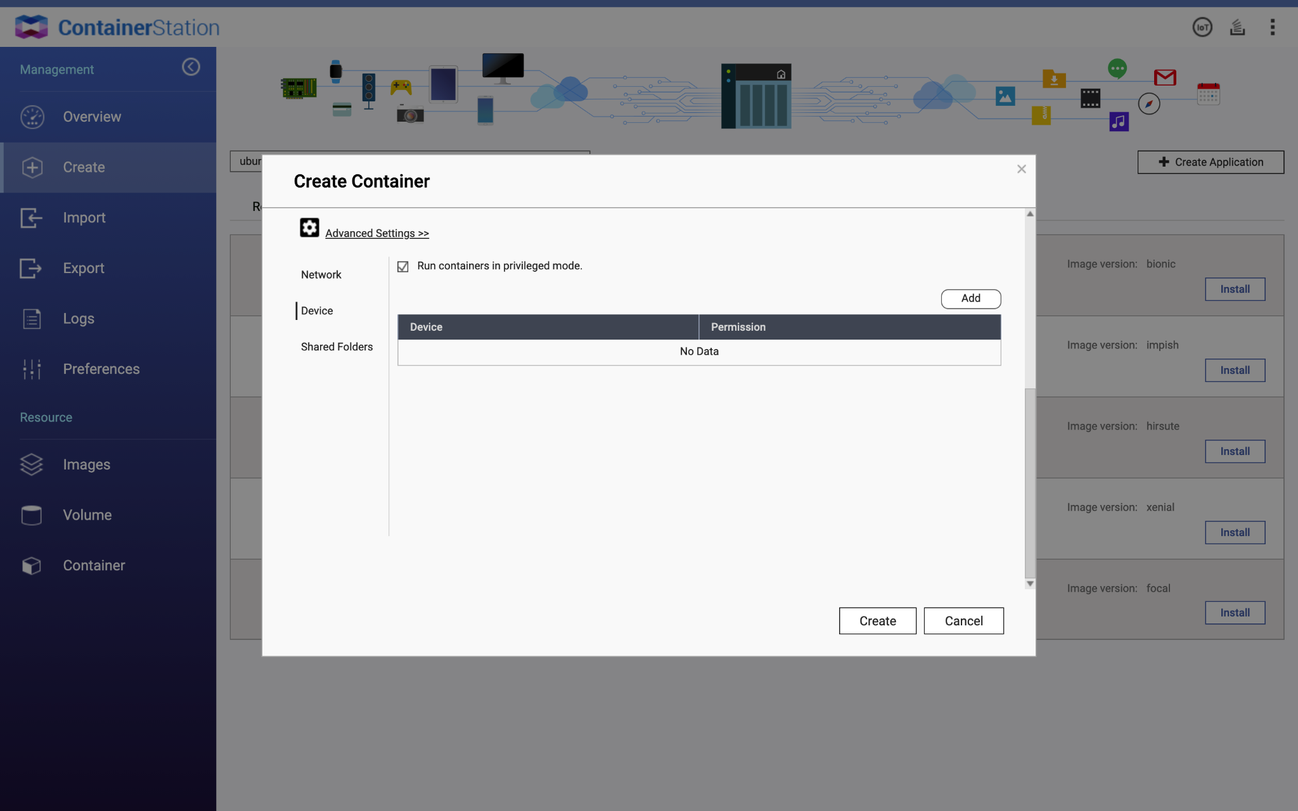The image size is (1298, 811).
Task: Collapse the Advanced Settings link
Action: coord(377,234)
